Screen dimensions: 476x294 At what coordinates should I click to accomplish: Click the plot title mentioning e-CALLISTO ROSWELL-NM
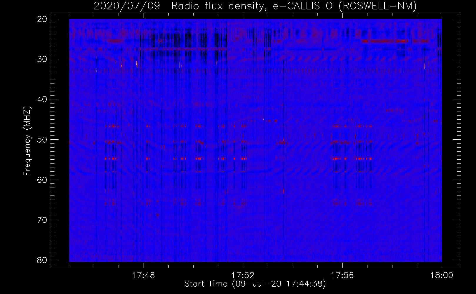255,6
